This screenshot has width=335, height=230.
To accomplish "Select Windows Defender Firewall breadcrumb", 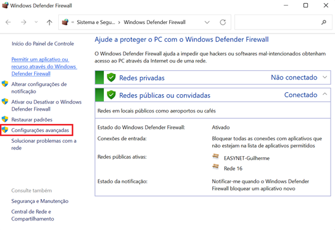I will (x=155, y=22).
